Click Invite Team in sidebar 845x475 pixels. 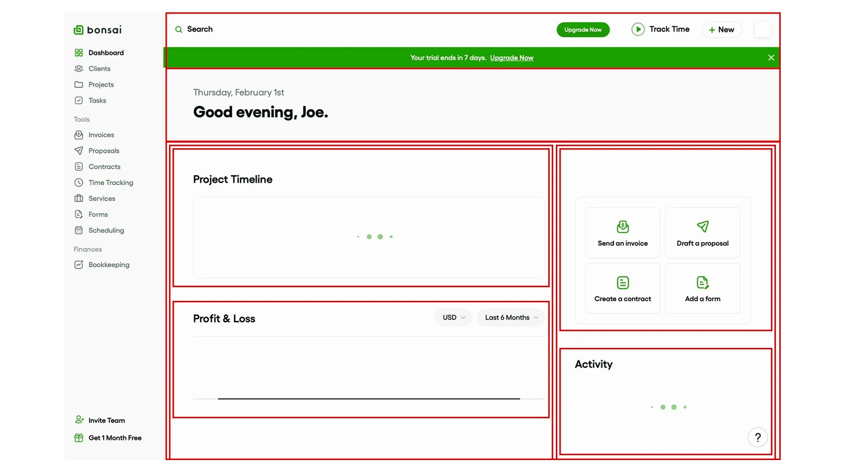tap(106, 420)
